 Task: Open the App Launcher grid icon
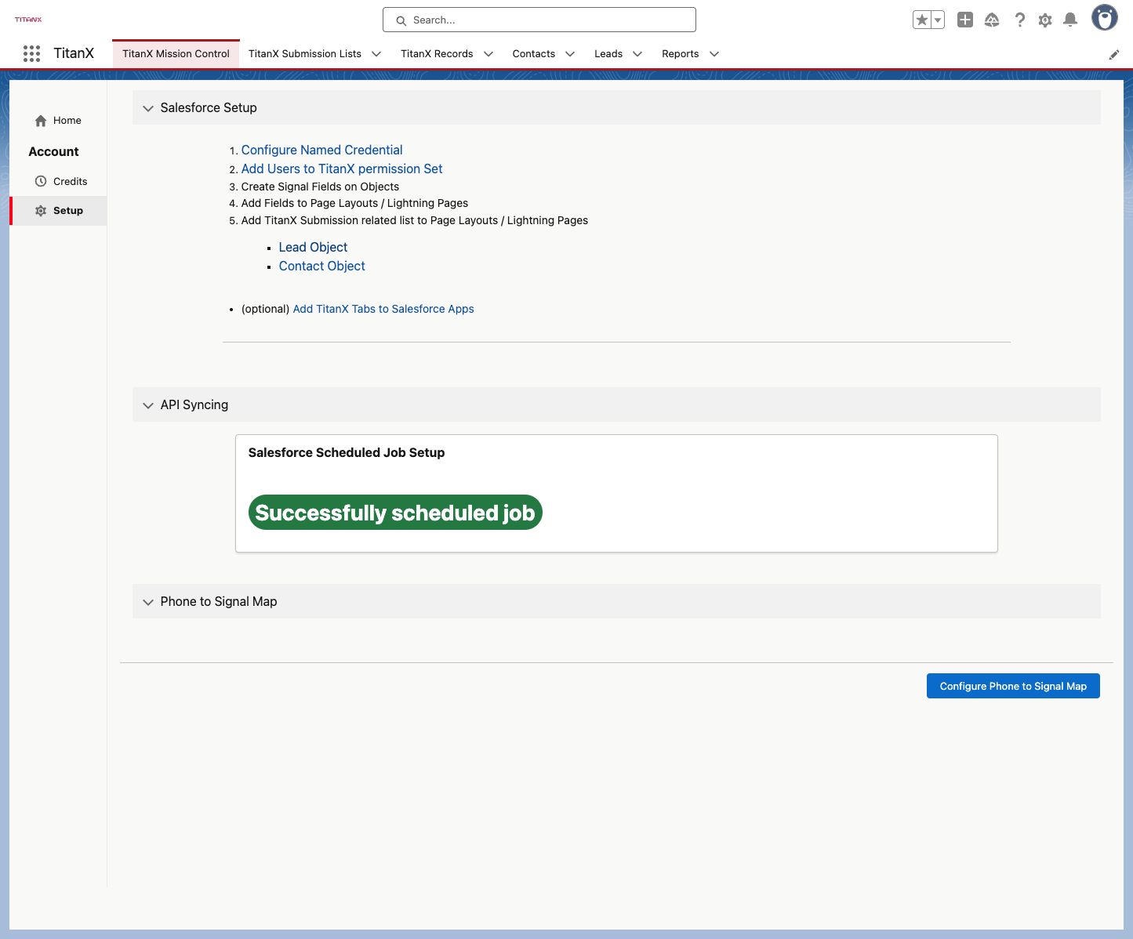coord(31,53)
